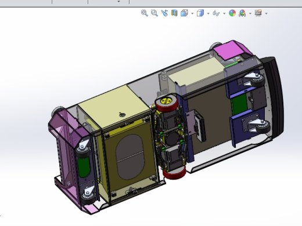This screenshot has height=226, width=302.
Task: Toggle the Section View tool
Action: tap(174, 13)
